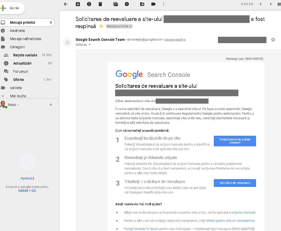The image size is (281, 231).
Task: Delete the email using the trash icon
Action: point(100,4)
